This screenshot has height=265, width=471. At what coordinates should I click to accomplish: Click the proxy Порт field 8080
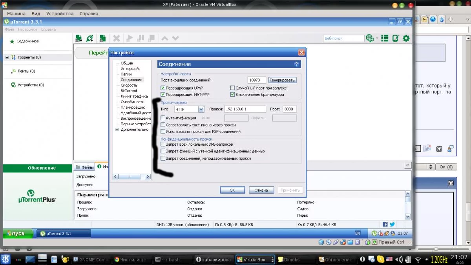pos(290,109)
